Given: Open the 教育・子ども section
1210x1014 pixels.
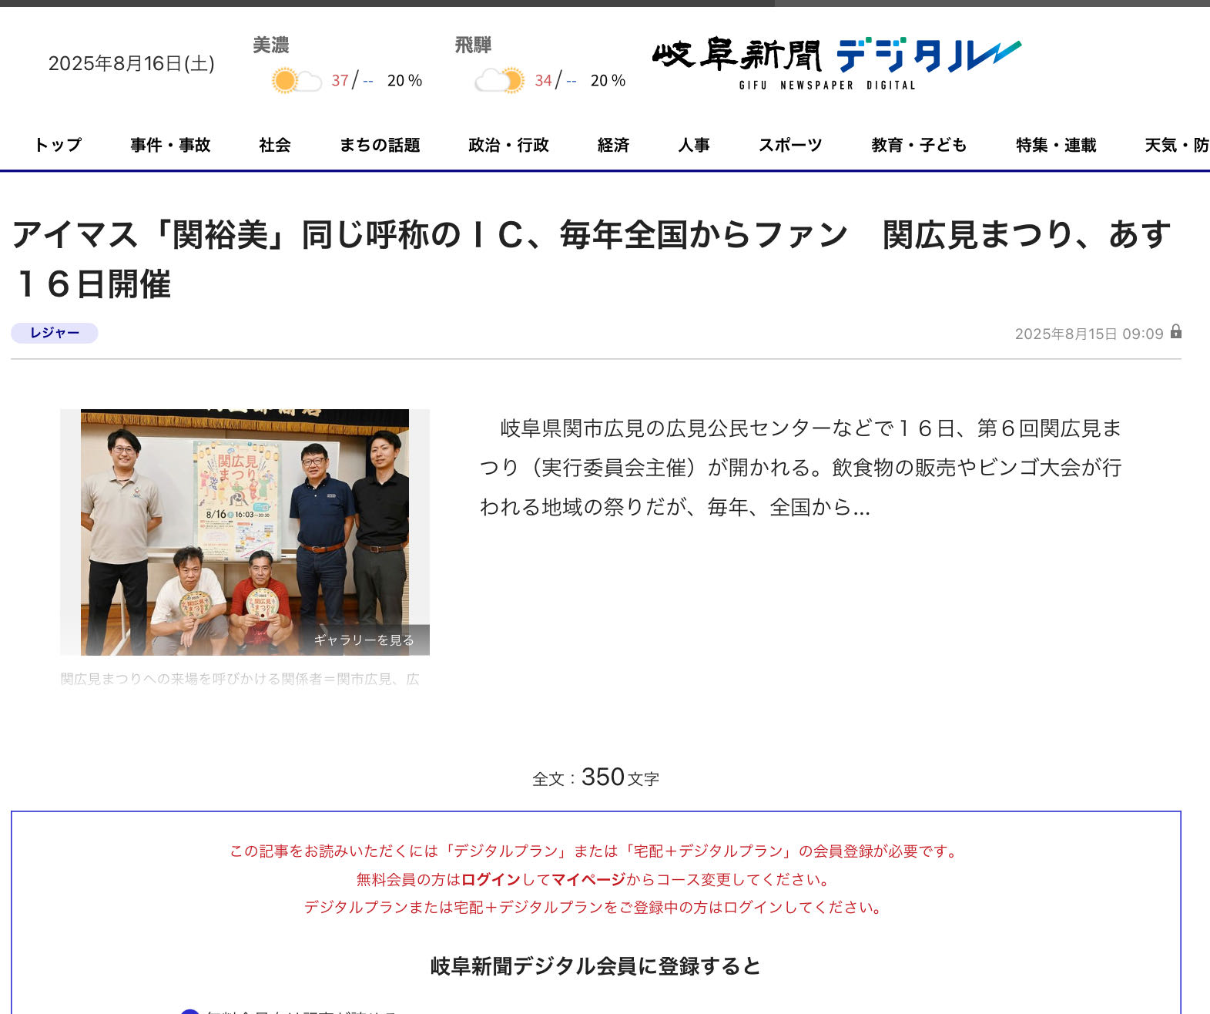Looking at the screenshot, I should 919,145.
